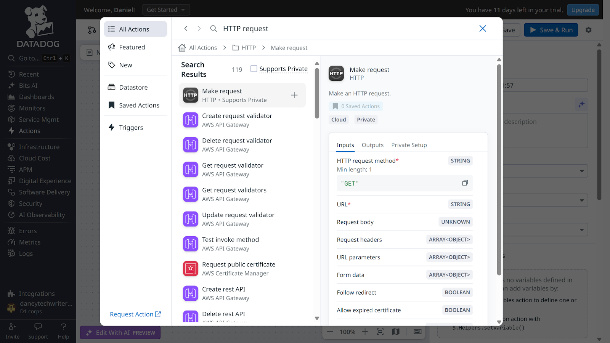
Task: Select All Actions in the left menu
Action: pos(136,29)
